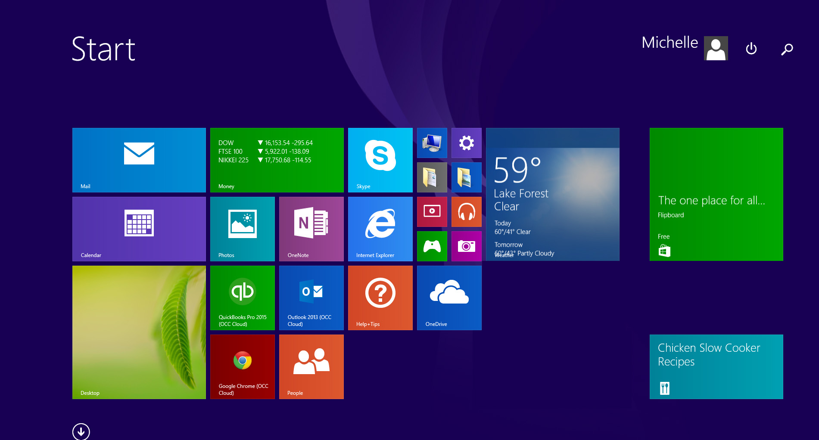
Task: Open the Camera small tile
Action: [466, 246]
